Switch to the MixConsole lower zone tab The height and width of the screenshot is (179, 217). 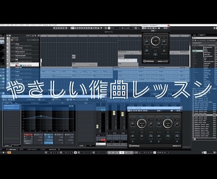[x=13, y=149]
